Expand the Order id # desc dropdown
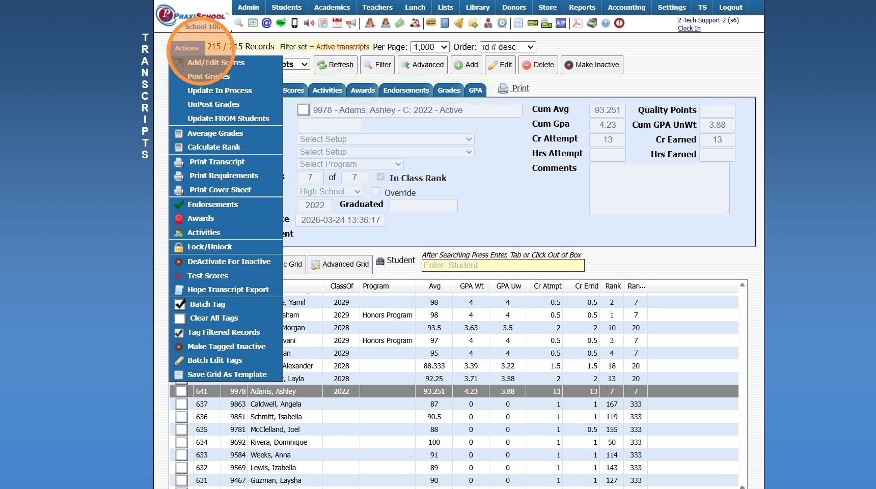Viewport: 876px width, 489px height. 508,47
